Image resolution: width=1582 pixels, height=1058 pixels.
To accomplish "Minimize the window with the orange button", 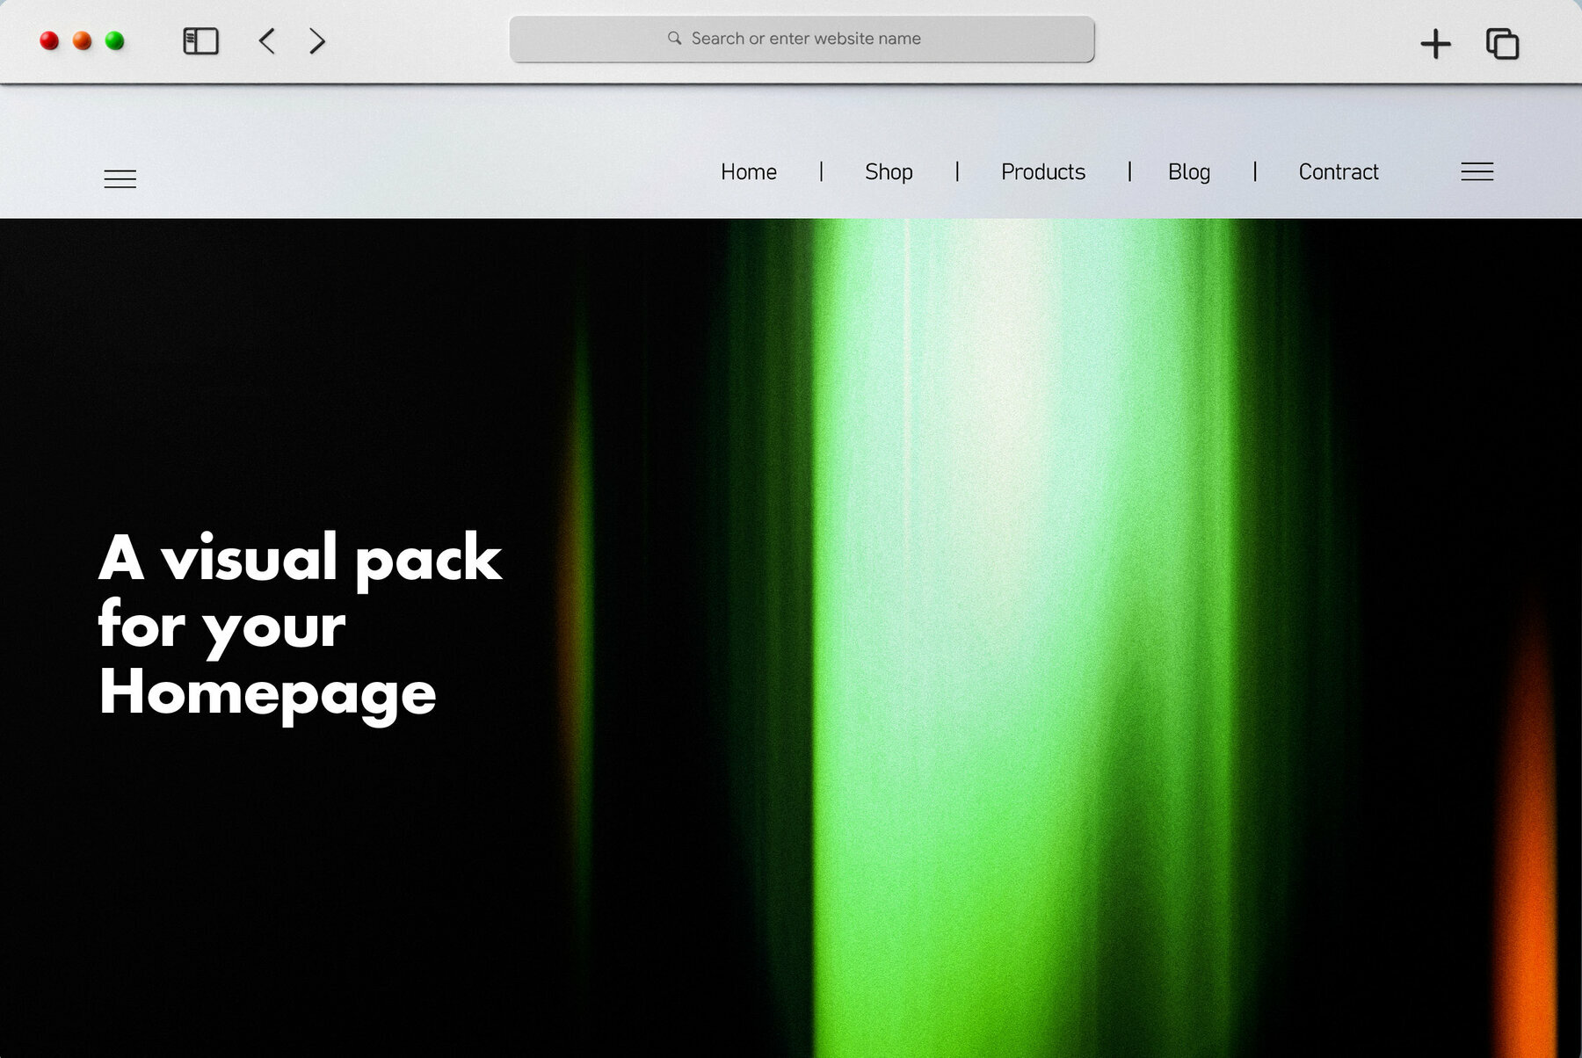I will tap(82, 40).
